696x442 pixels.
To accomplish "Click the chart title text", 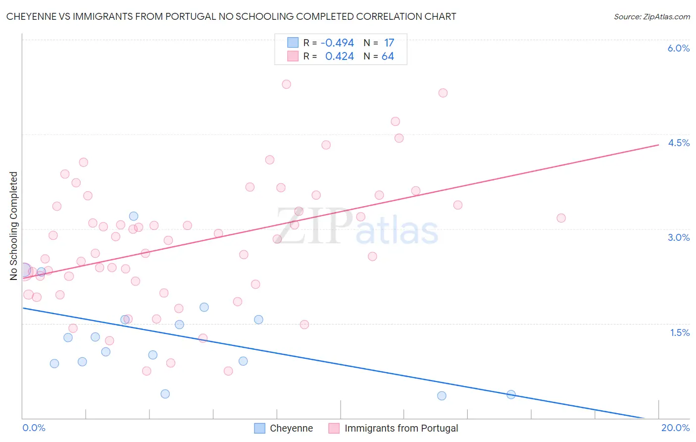I will coord(231,16).
